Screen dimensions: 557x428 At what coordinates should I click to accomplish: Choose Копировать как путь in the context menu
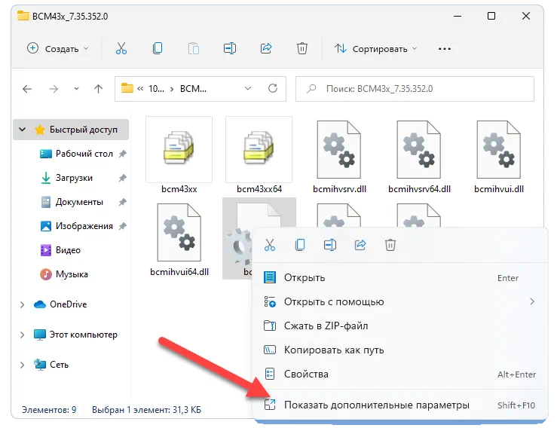pos(400,350)
